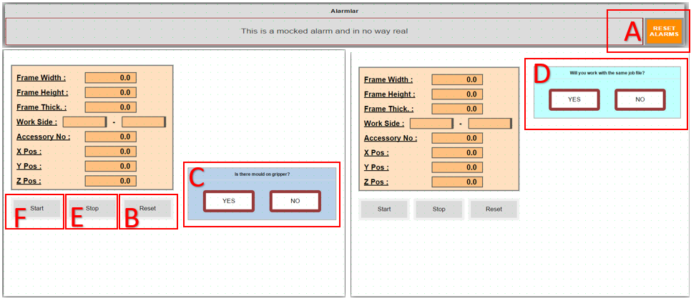Select Frame Height field in left panel
Screen dimensions: 691x301
[110, 92]
